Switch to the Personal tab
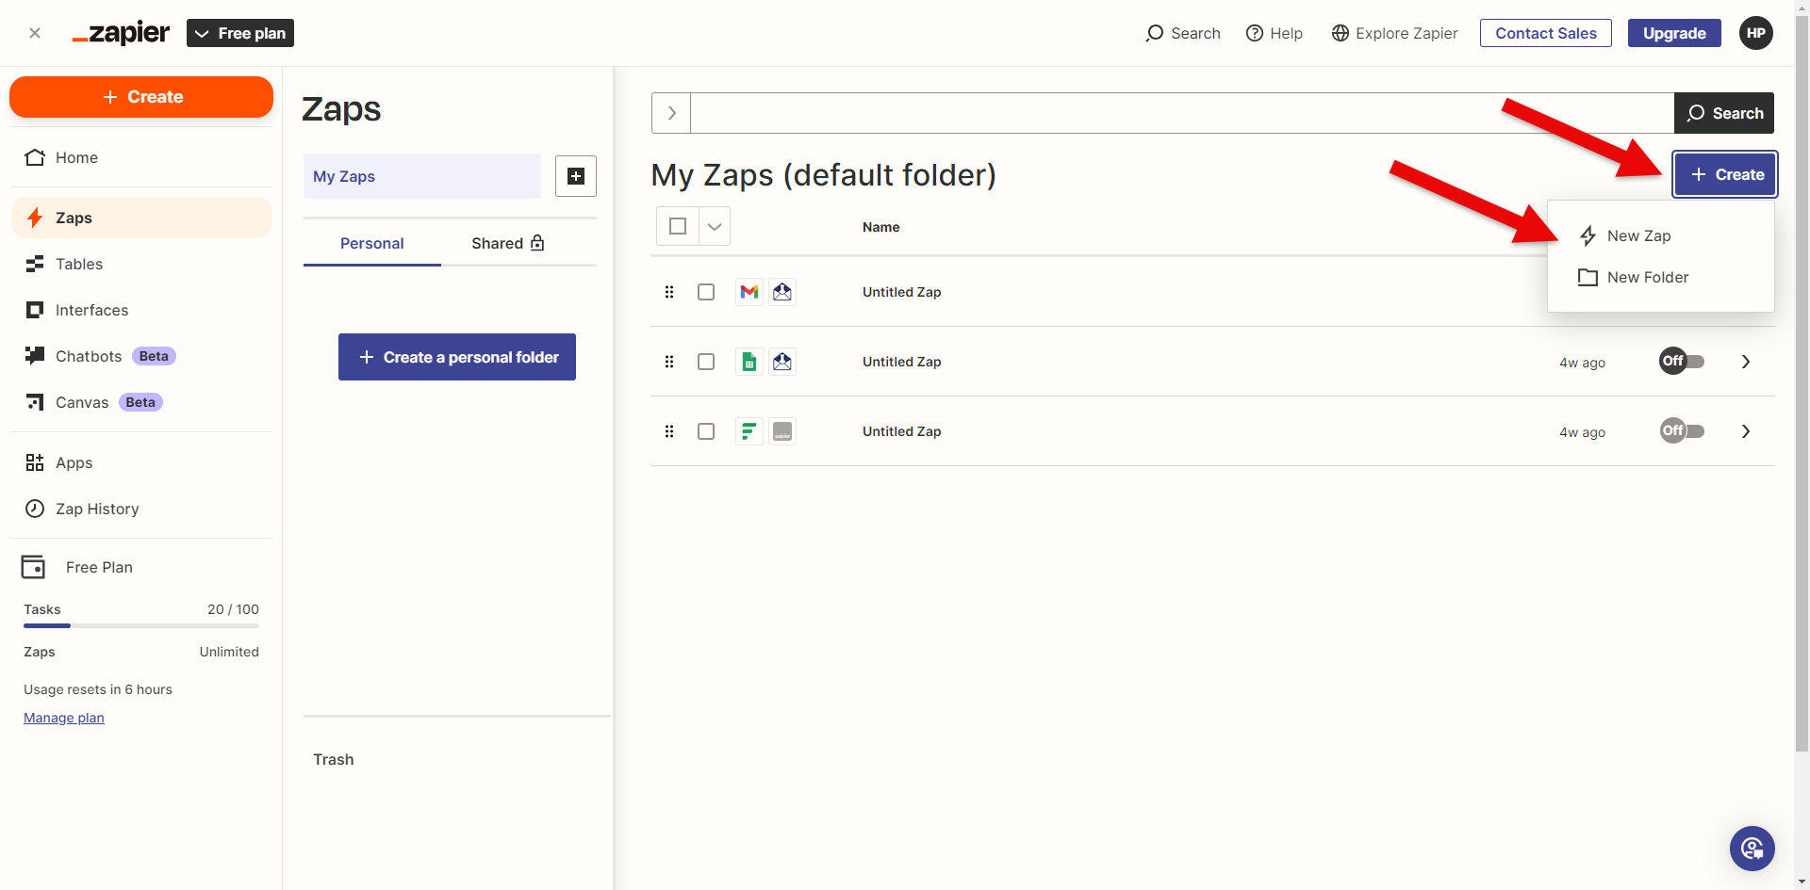The image size is (1810, 890). point(372,243)
